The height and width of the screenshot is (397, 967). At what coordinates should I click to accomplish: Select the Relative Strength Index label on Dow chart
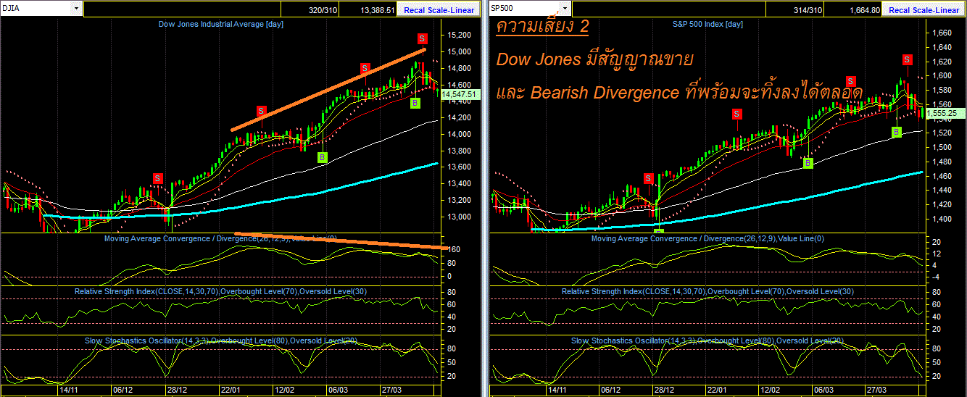[x=221, y=291]
